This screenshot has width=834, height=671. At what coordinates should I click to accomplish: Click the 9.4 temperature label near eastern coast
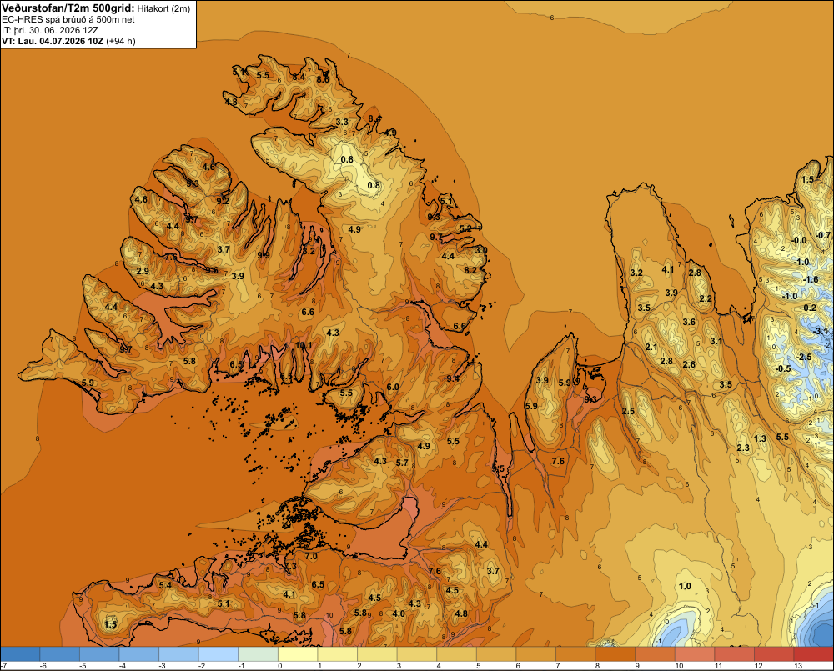(453, 378)
